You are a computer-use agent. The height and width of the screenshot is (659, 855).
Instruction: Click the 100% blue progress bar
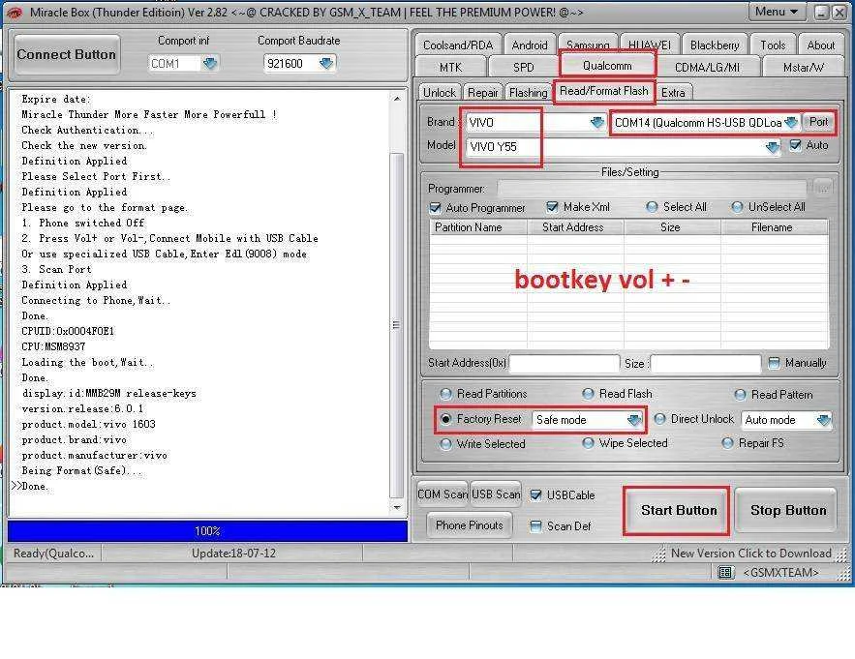click(208, 531)
